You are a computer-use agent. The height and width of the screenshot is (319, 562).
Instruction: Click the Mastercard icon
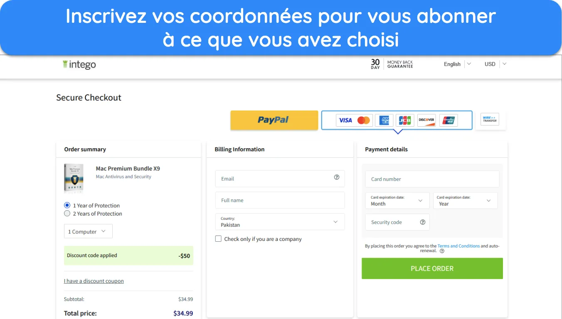(364, 120)
